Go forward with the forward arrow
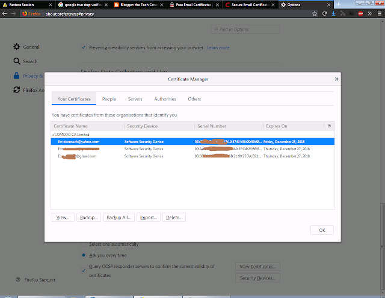385x298 pixels. point(13,14)
